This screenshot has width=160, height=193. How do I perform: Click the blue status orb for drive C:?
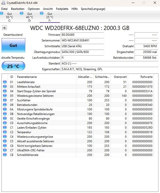click(x=2, y=13)
